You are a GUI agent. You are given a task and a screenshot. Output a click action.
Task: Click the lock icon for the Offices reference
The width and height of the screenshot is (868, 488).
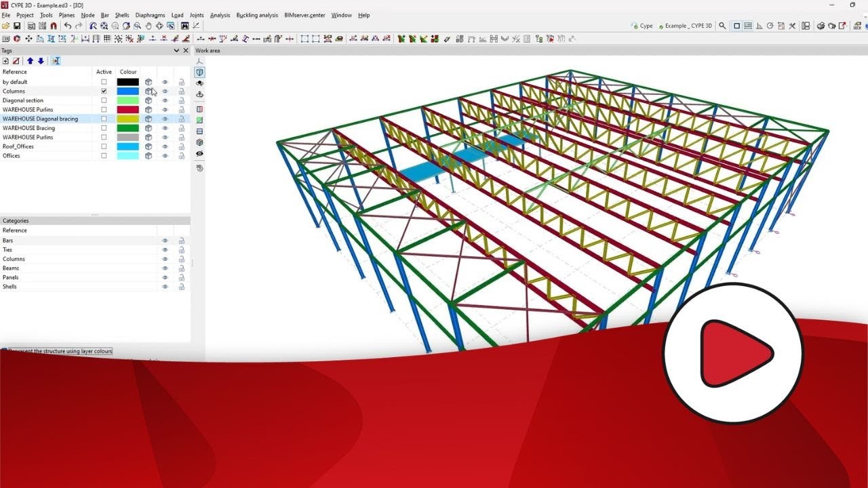click(182, 156)
